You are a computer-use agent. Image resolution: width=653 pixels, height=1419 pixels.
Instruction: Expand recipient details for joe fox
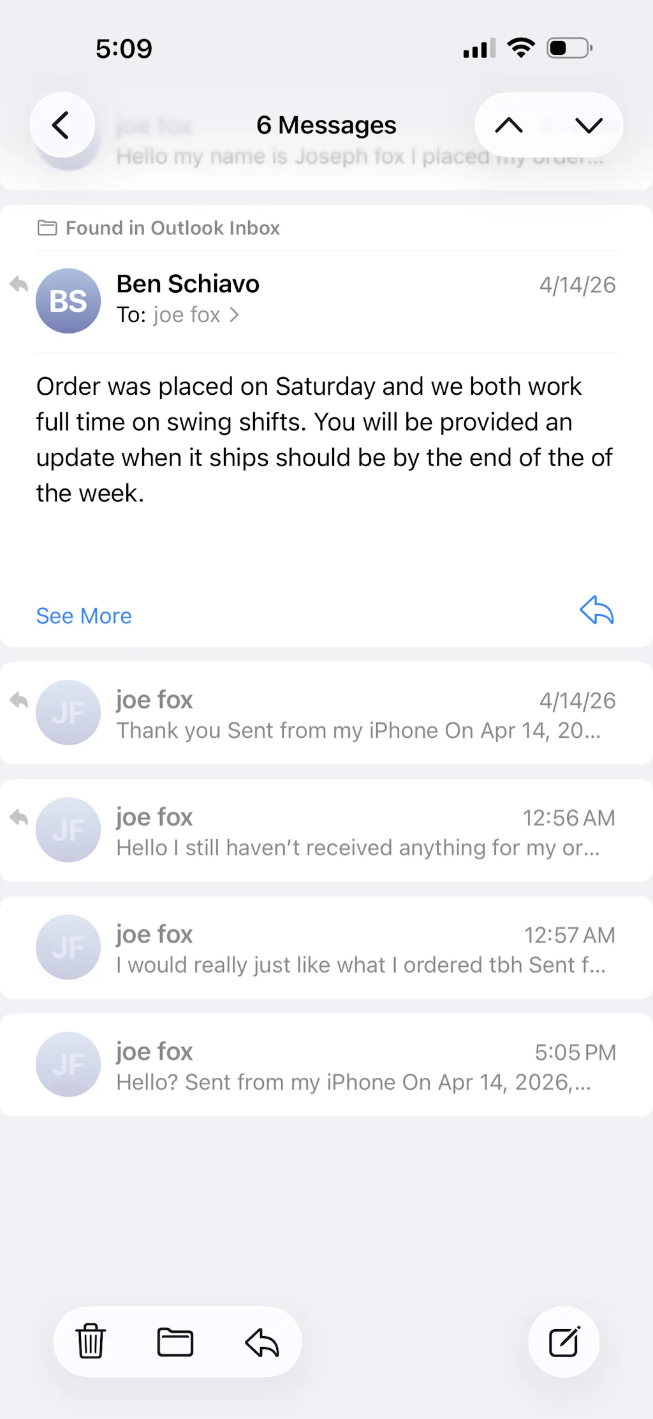click(x=234, y=315)
